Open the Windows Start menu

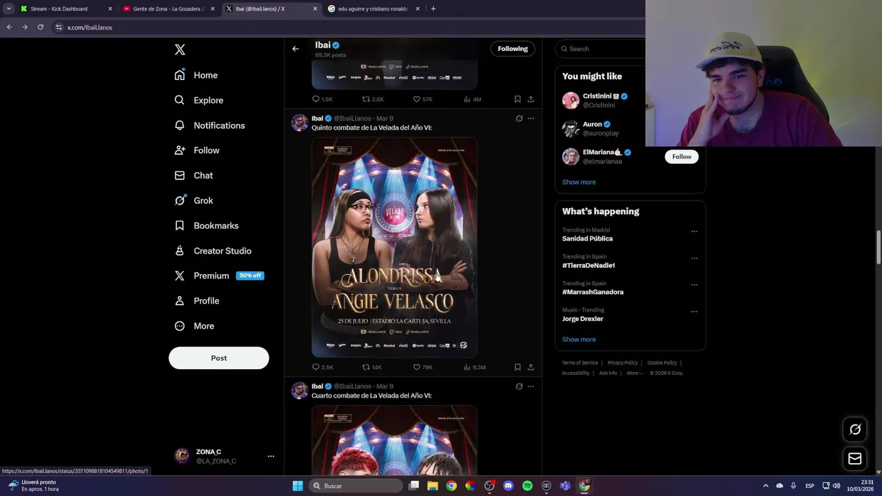click(298, 486)
